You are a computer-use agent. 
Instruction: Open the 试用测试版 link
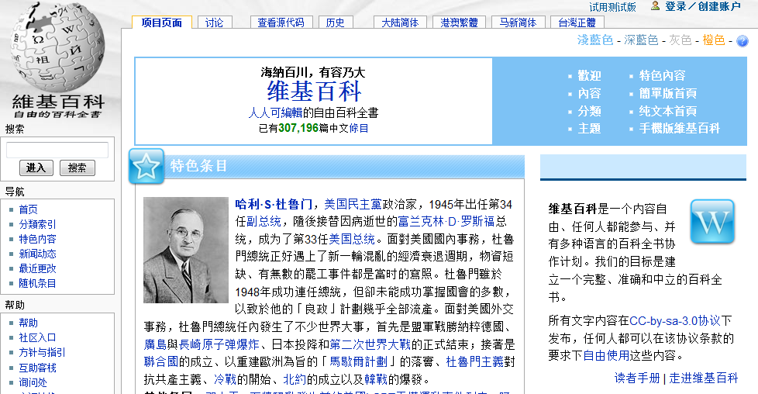612,7
